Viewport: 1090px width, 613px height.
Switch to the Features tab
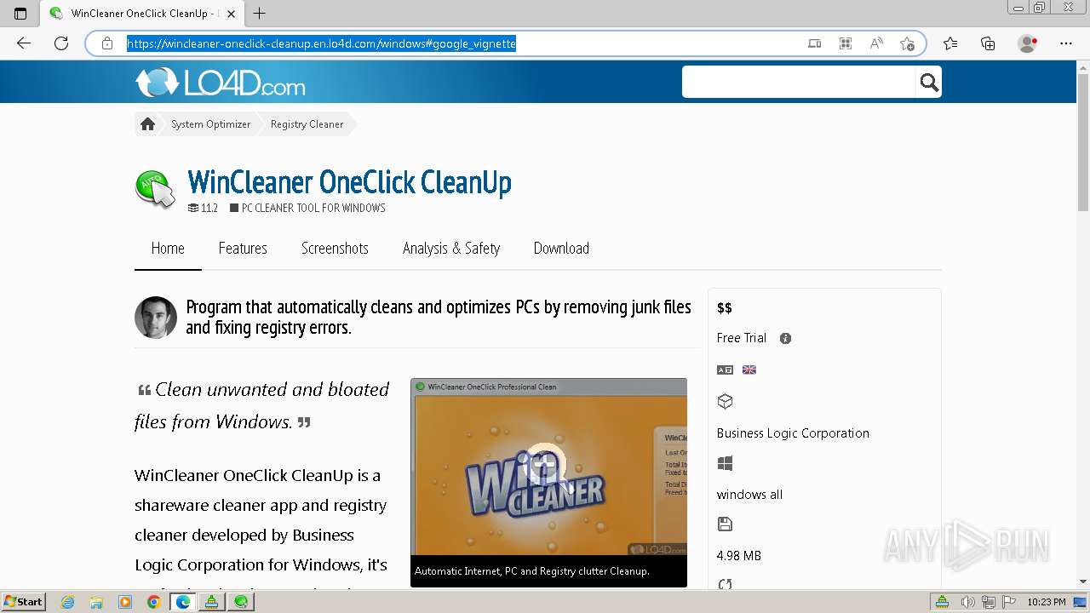point(243,248)
